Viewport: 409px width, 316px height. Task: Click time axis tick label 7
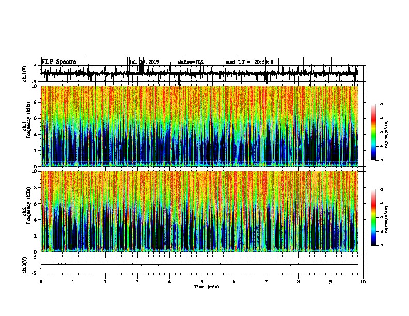pos(266,282)
